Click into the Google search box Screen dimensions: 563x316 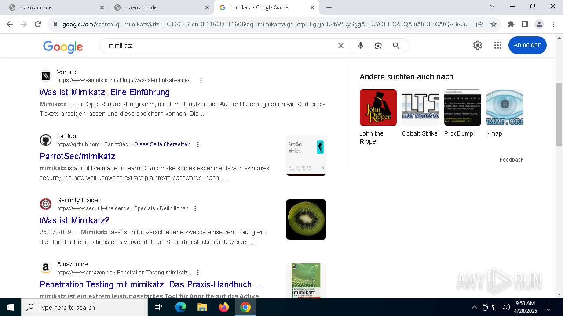(x=220, y=46)
